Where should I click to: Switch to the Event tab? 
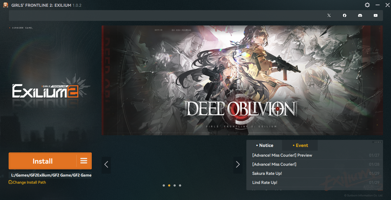(x=300, y=145)
